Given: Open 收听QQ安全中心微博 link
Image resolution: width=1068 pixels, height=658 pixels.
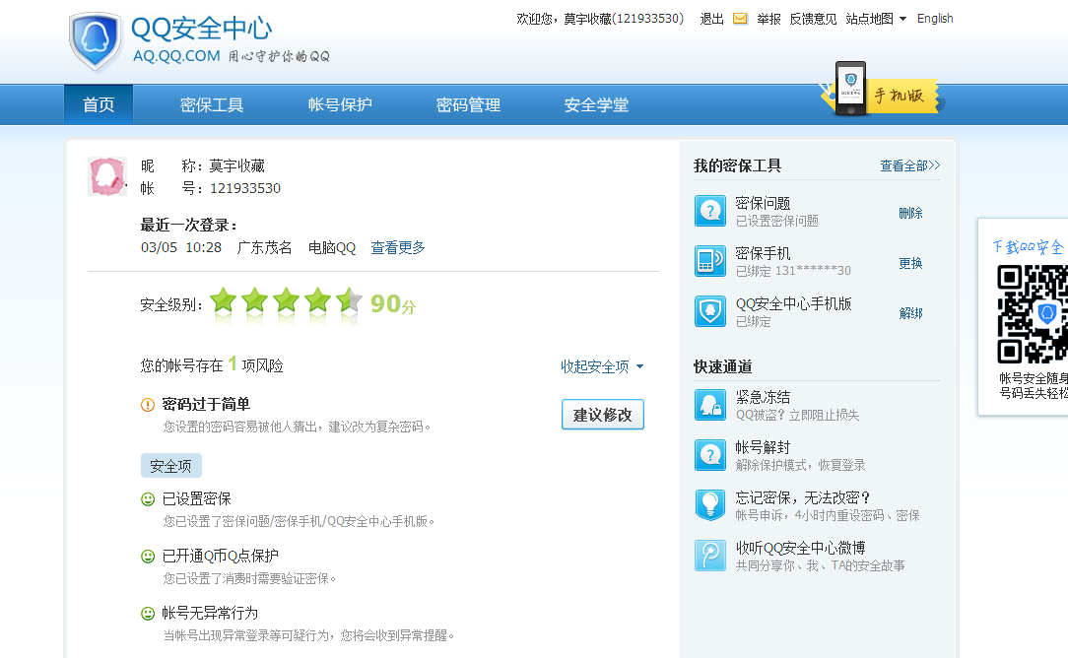Looking at the screenshot, I should coord(800,548).
